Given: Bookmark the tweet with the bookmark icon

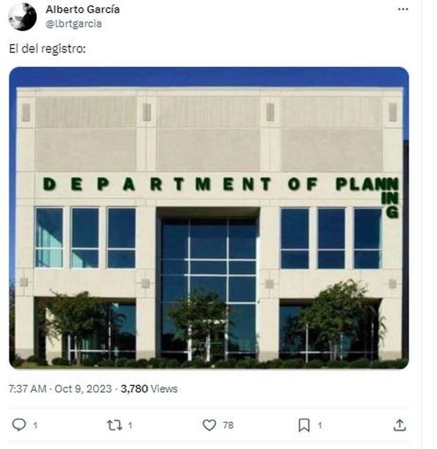Looking at the screenshot, I should [304, 425].
